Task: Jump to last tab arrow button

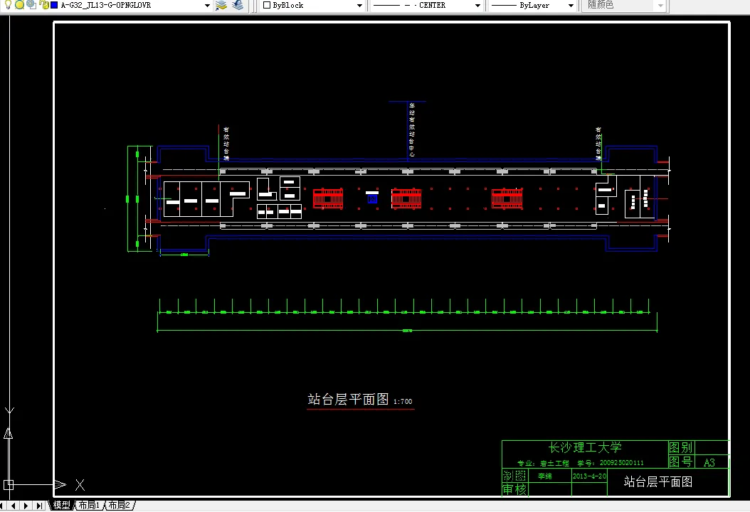Action: click(x=39, y=506)
